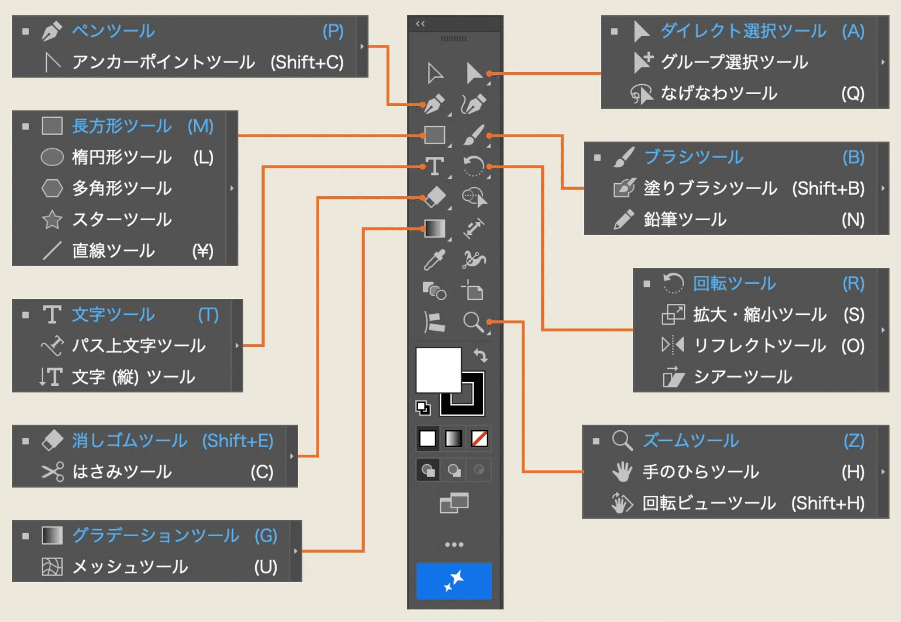Tear off the 消しゴムツール flyout arrow

pyautogui.click(x=292, y=456)
